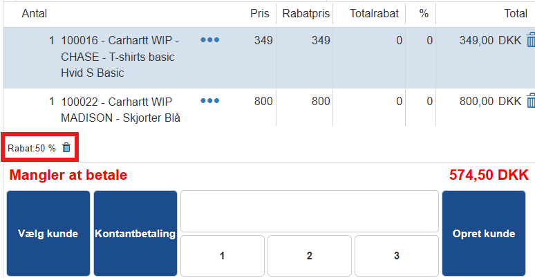The width and height of the screenshot is (535, 278).
Task: Delete the MADISON Skjorter line item
Action: [530, 101]
